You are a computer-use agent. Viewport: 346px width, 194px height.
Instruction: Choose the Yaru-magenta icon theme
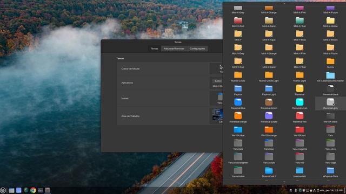[x=300, y=145]
